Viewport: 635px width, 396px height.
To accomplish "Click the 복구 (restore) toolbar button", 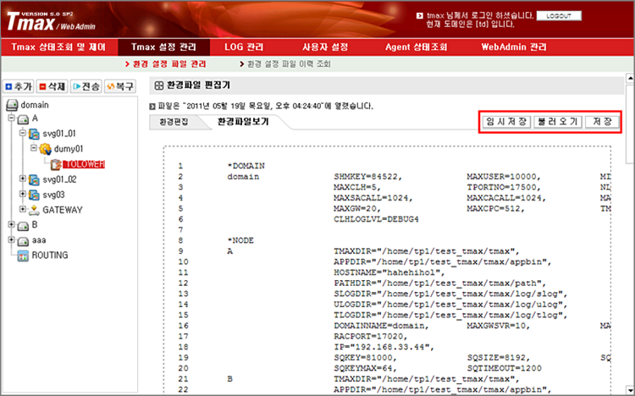I will coord(120,86).
